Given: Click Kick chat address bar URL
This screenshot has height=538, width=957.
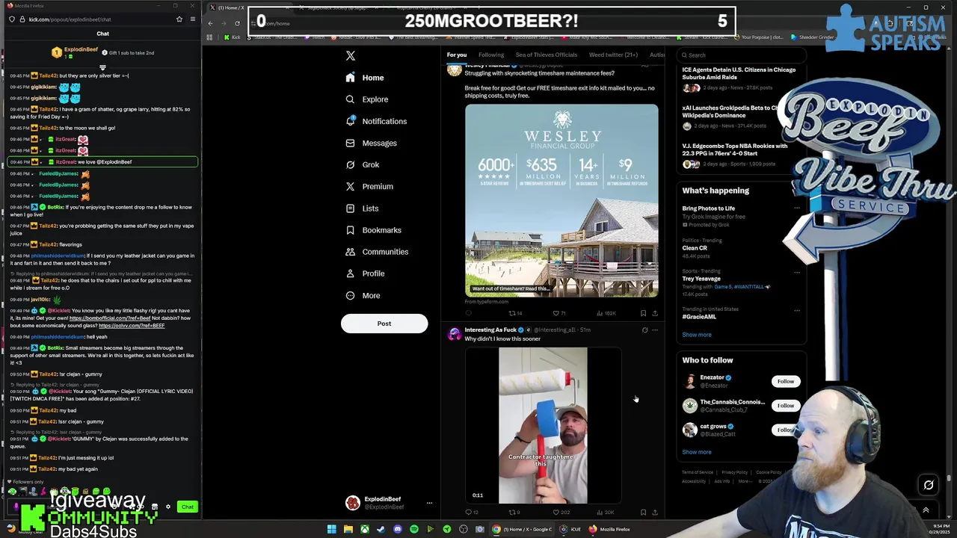Looking at the screenshot, I should (70, 19).
